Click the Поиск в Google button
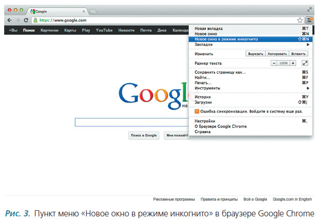320x221 pixels. pyautogui.click(x=144, y=135)
